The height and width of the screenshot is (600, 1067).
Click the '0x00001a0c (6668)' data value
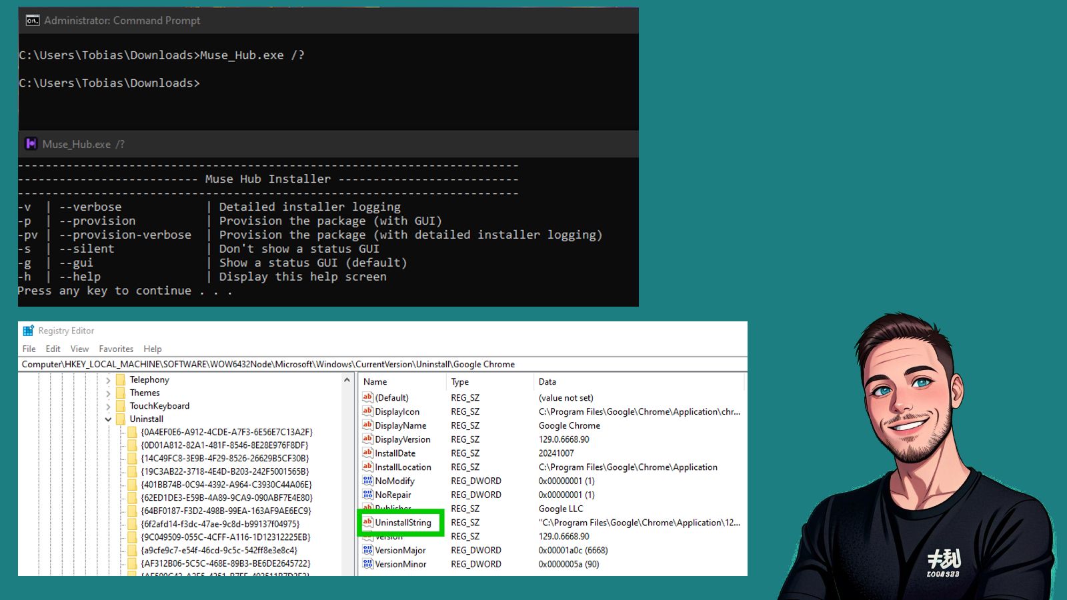pyautogui.click(x=573, y=550)
